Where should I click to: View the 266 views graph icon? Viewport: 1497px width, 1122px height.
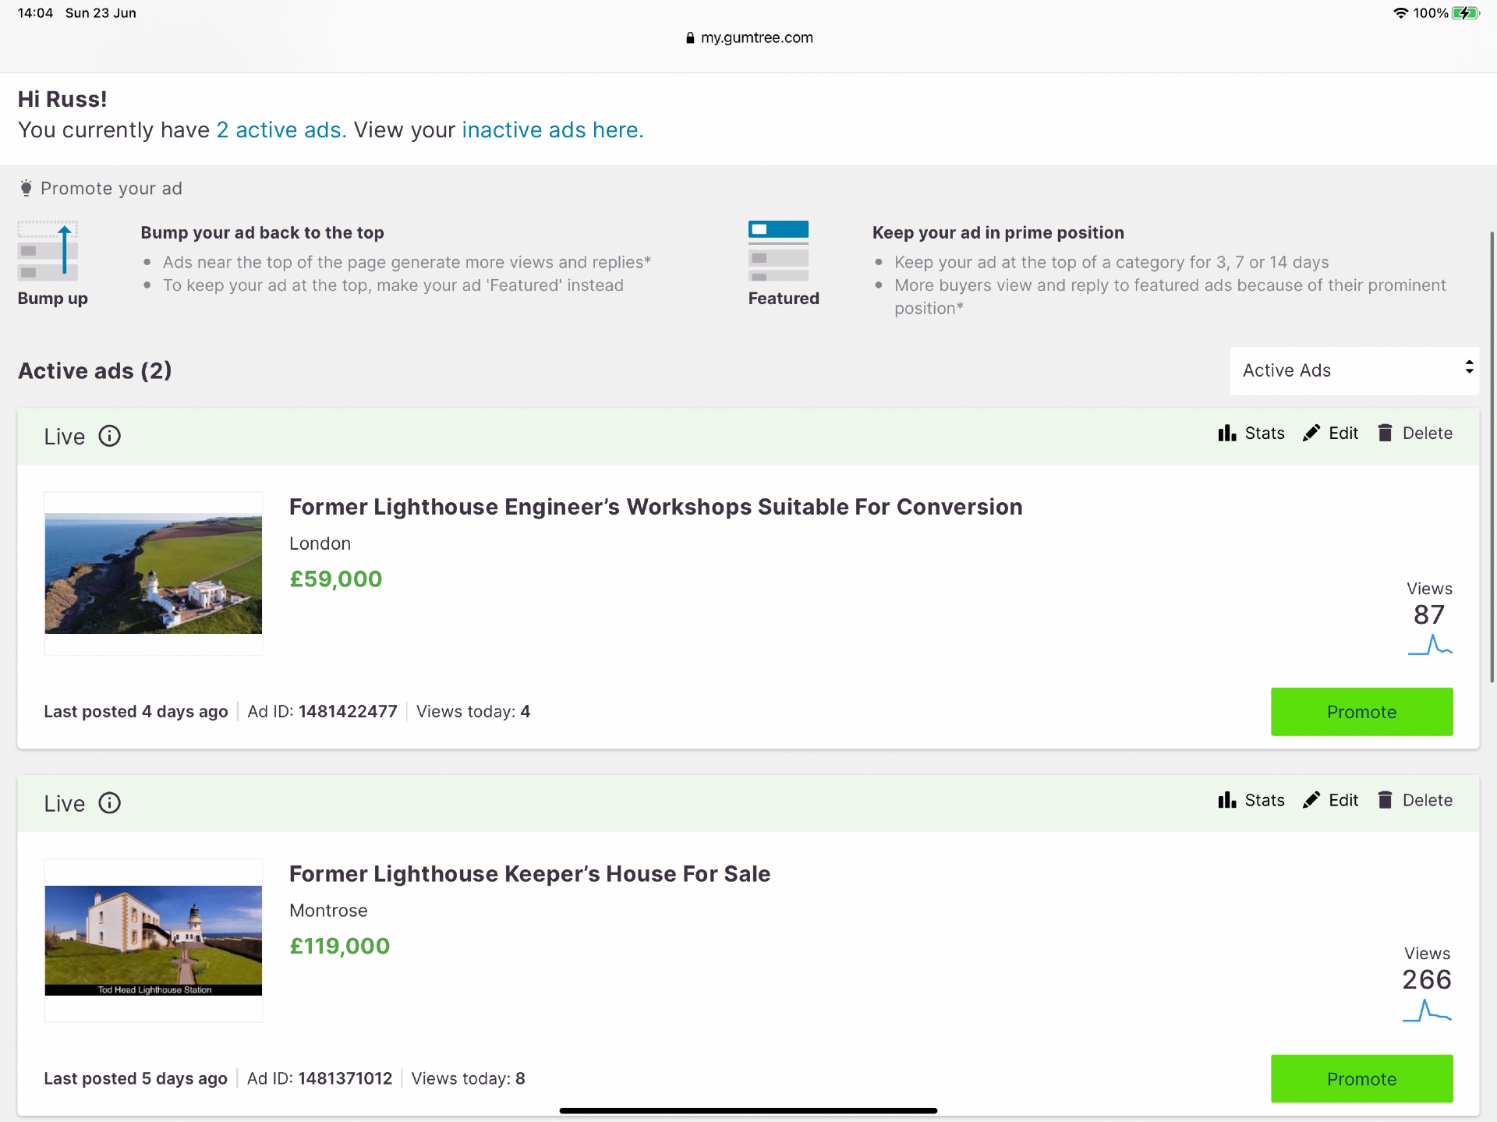(1427, 1011)
